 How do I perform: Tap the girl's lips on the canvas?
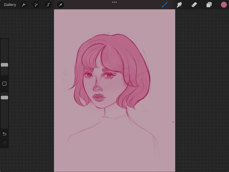(x=99, y=97)
